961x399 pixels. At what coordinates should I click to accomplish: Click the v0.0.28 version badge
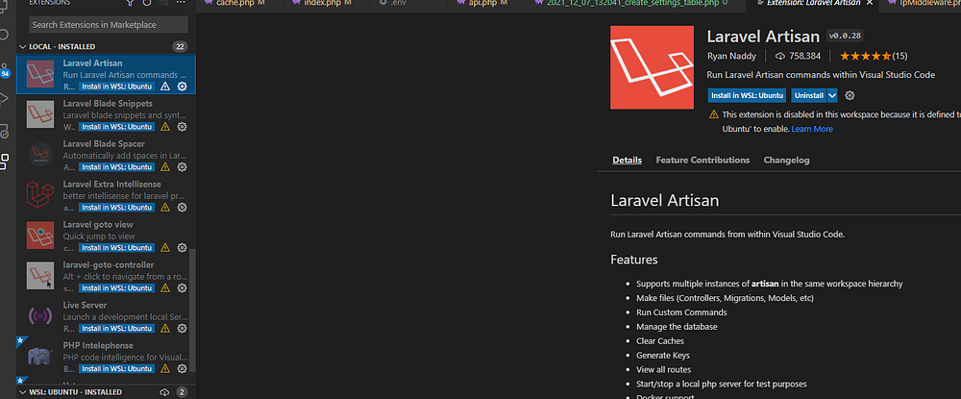point(845,36)
